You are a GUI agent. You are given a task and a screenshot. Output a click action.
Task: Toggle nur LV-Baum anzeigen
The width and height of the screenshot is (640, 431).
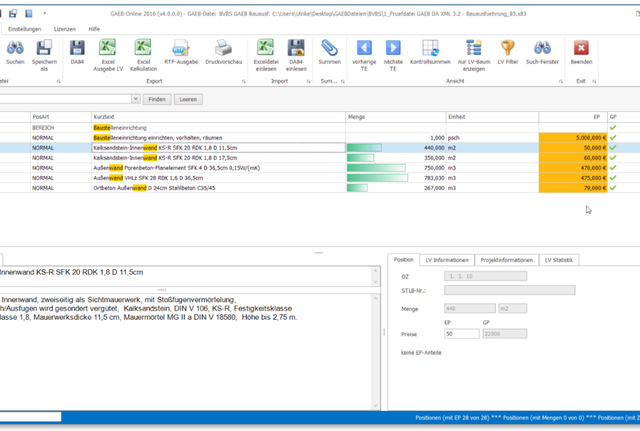tap(474, 49)
